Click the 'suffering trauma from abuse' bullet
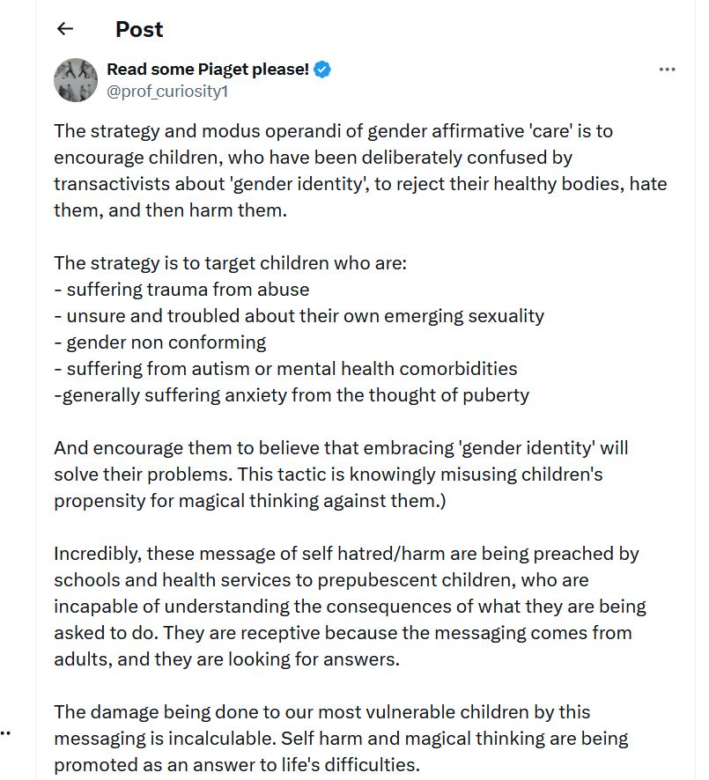709x780 pixels. click(181, 289)
